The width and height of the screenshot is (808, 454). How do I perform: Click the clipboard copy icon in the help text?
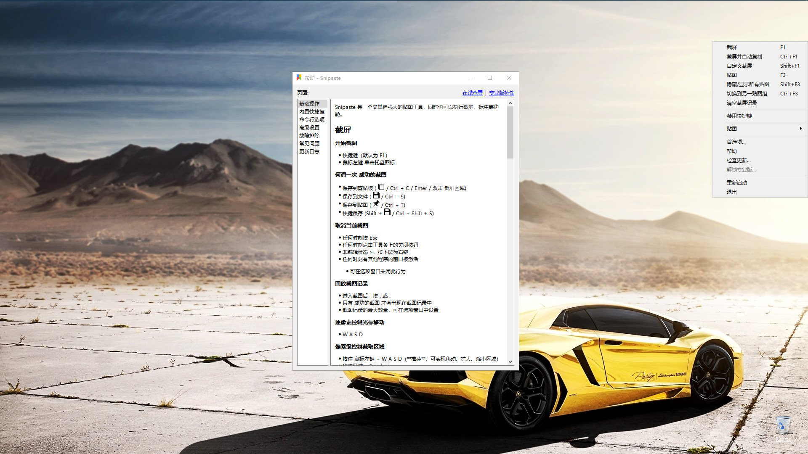pos(381,187)
